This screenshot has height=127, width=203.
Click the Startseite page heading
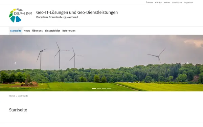point(18,110)
